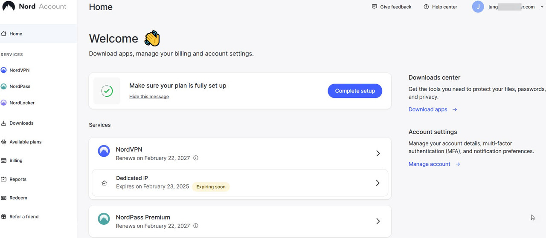The width and height of the screenshot is (546, 238).
Task: Go to Downloads in the sidebar
Action: (21, 123)
